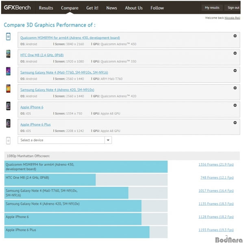
Task: Click GPU: ARM Mali-T760 text
Action: [x=108, y=79]
